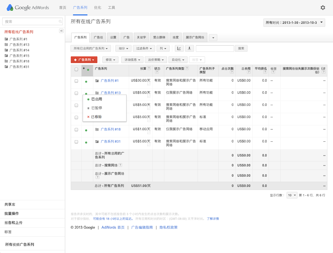Select 广告系列 #15 in sidebar tree

point(19,56)
